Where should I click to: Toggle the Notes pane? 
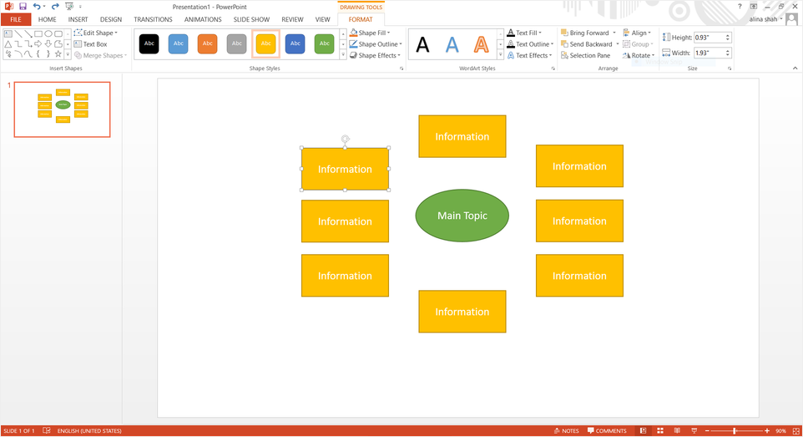tap(566, 431)
